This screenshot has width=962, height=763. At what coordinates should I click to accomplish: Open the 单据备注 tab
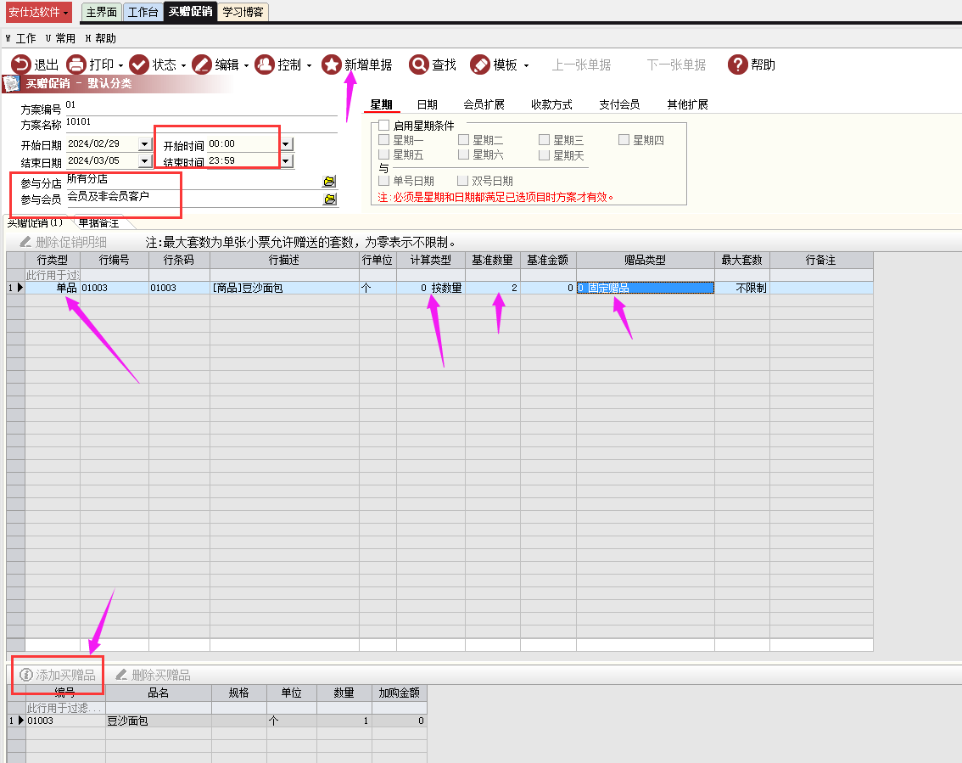click(x=98, y=223)
